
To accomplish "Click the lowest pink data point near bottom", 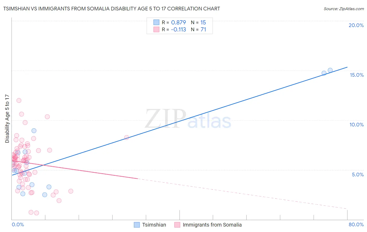I will click(x=37, y=213).
